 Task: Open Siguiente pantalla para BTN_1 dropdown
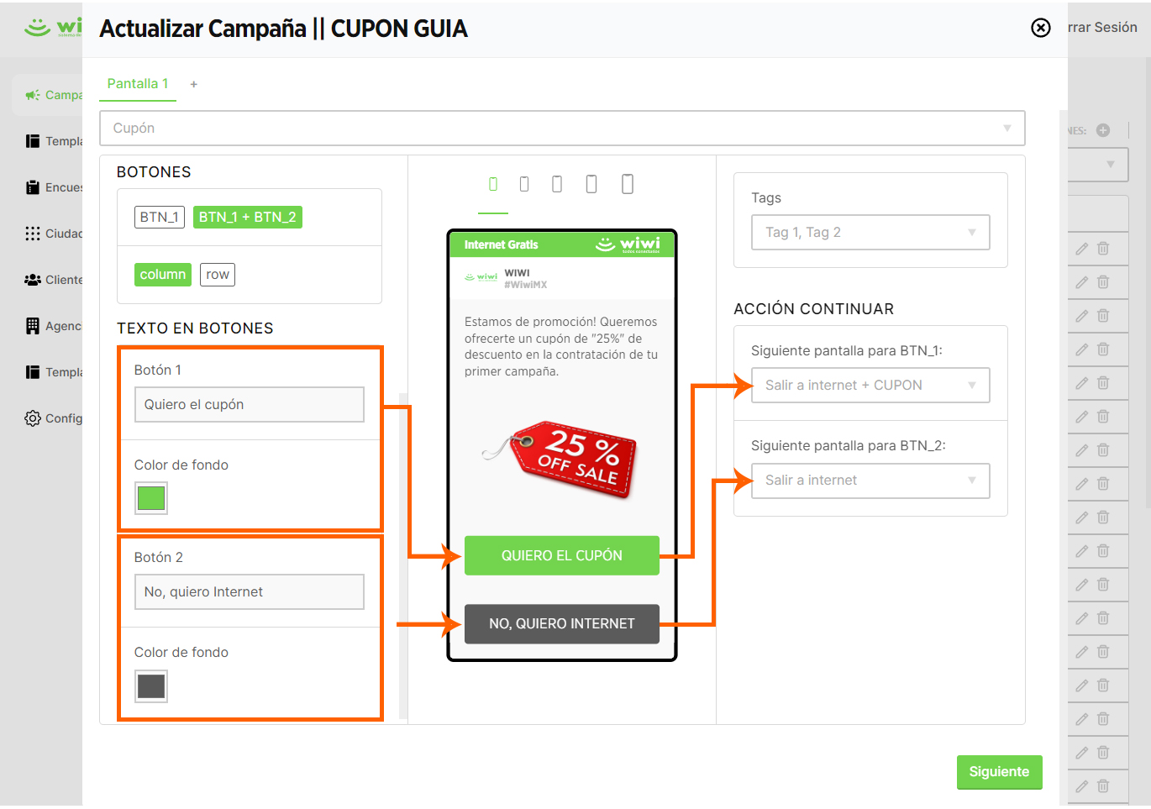pyautogui.click(x=870, y=386)
